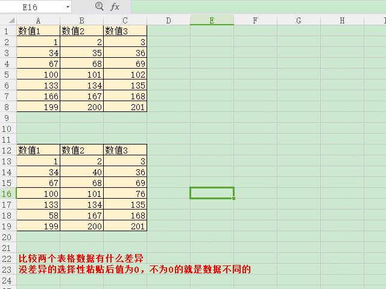386x289 pixels.
Task: Open the Name Box dropdown arrow
Action: coord(68,7)
